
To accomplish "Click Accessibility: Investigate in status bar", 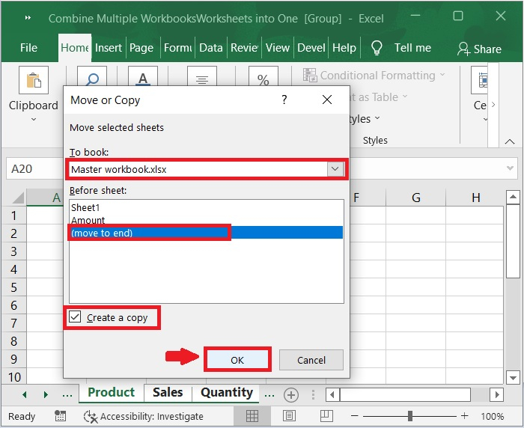I will tap(144, 416).
